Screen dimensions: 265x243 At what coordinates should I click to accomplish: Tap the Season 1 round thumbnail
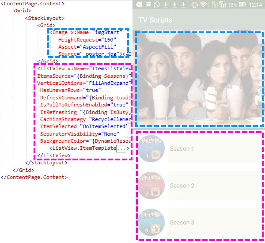[151, 148]
